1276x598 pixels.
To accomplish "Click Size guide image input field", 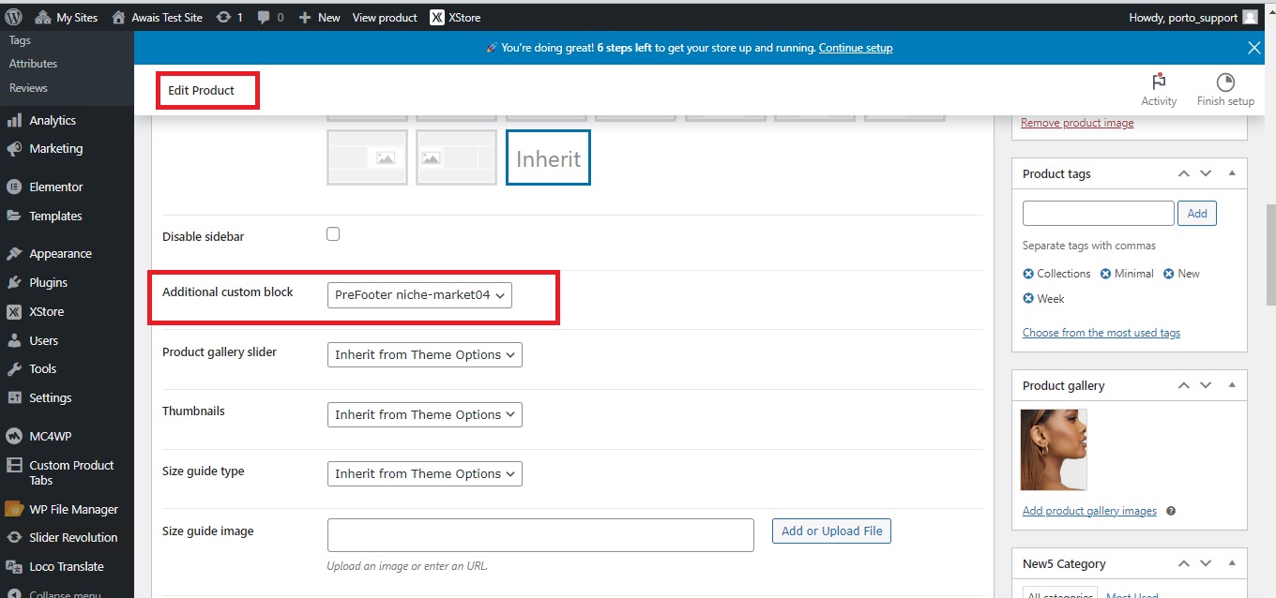I will pos(540,535).
